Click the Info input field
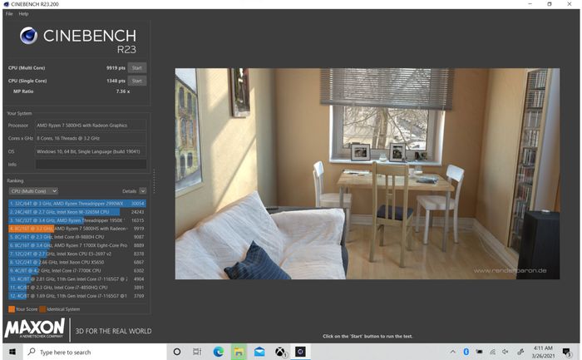This screenshot has height=360, width=582. (91, 164)
